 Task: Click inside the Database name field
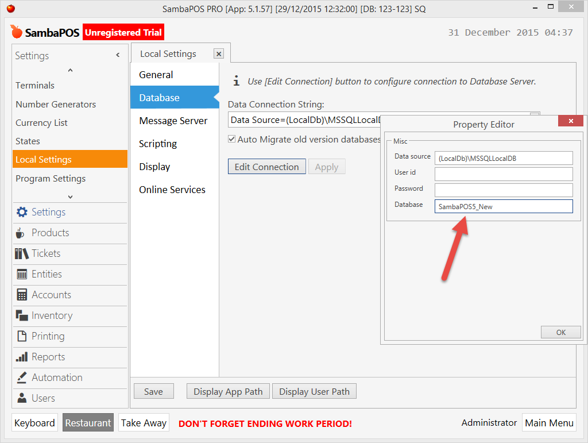point(503,206)
